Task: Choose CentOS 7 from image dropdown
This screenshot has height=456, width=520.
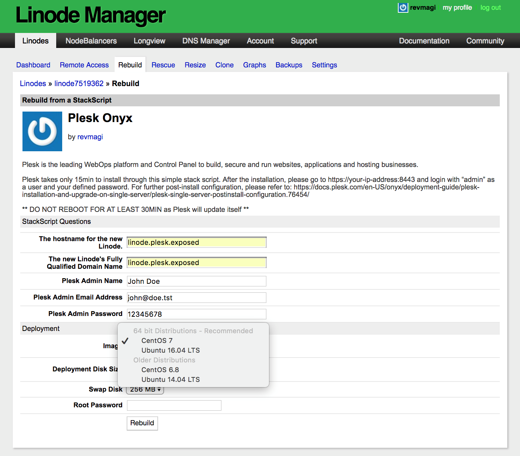Action: (193, 340)
